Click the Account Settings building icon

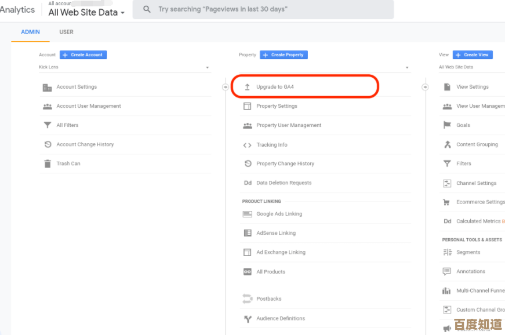[48, 88]
